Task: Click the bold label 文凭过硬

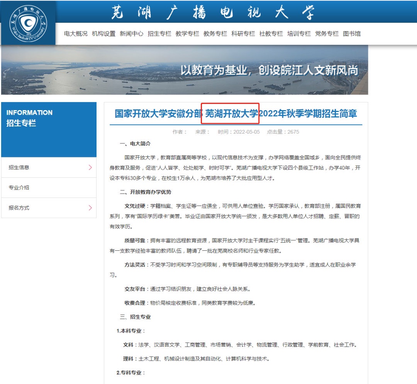Action: [x=135, y=206]
